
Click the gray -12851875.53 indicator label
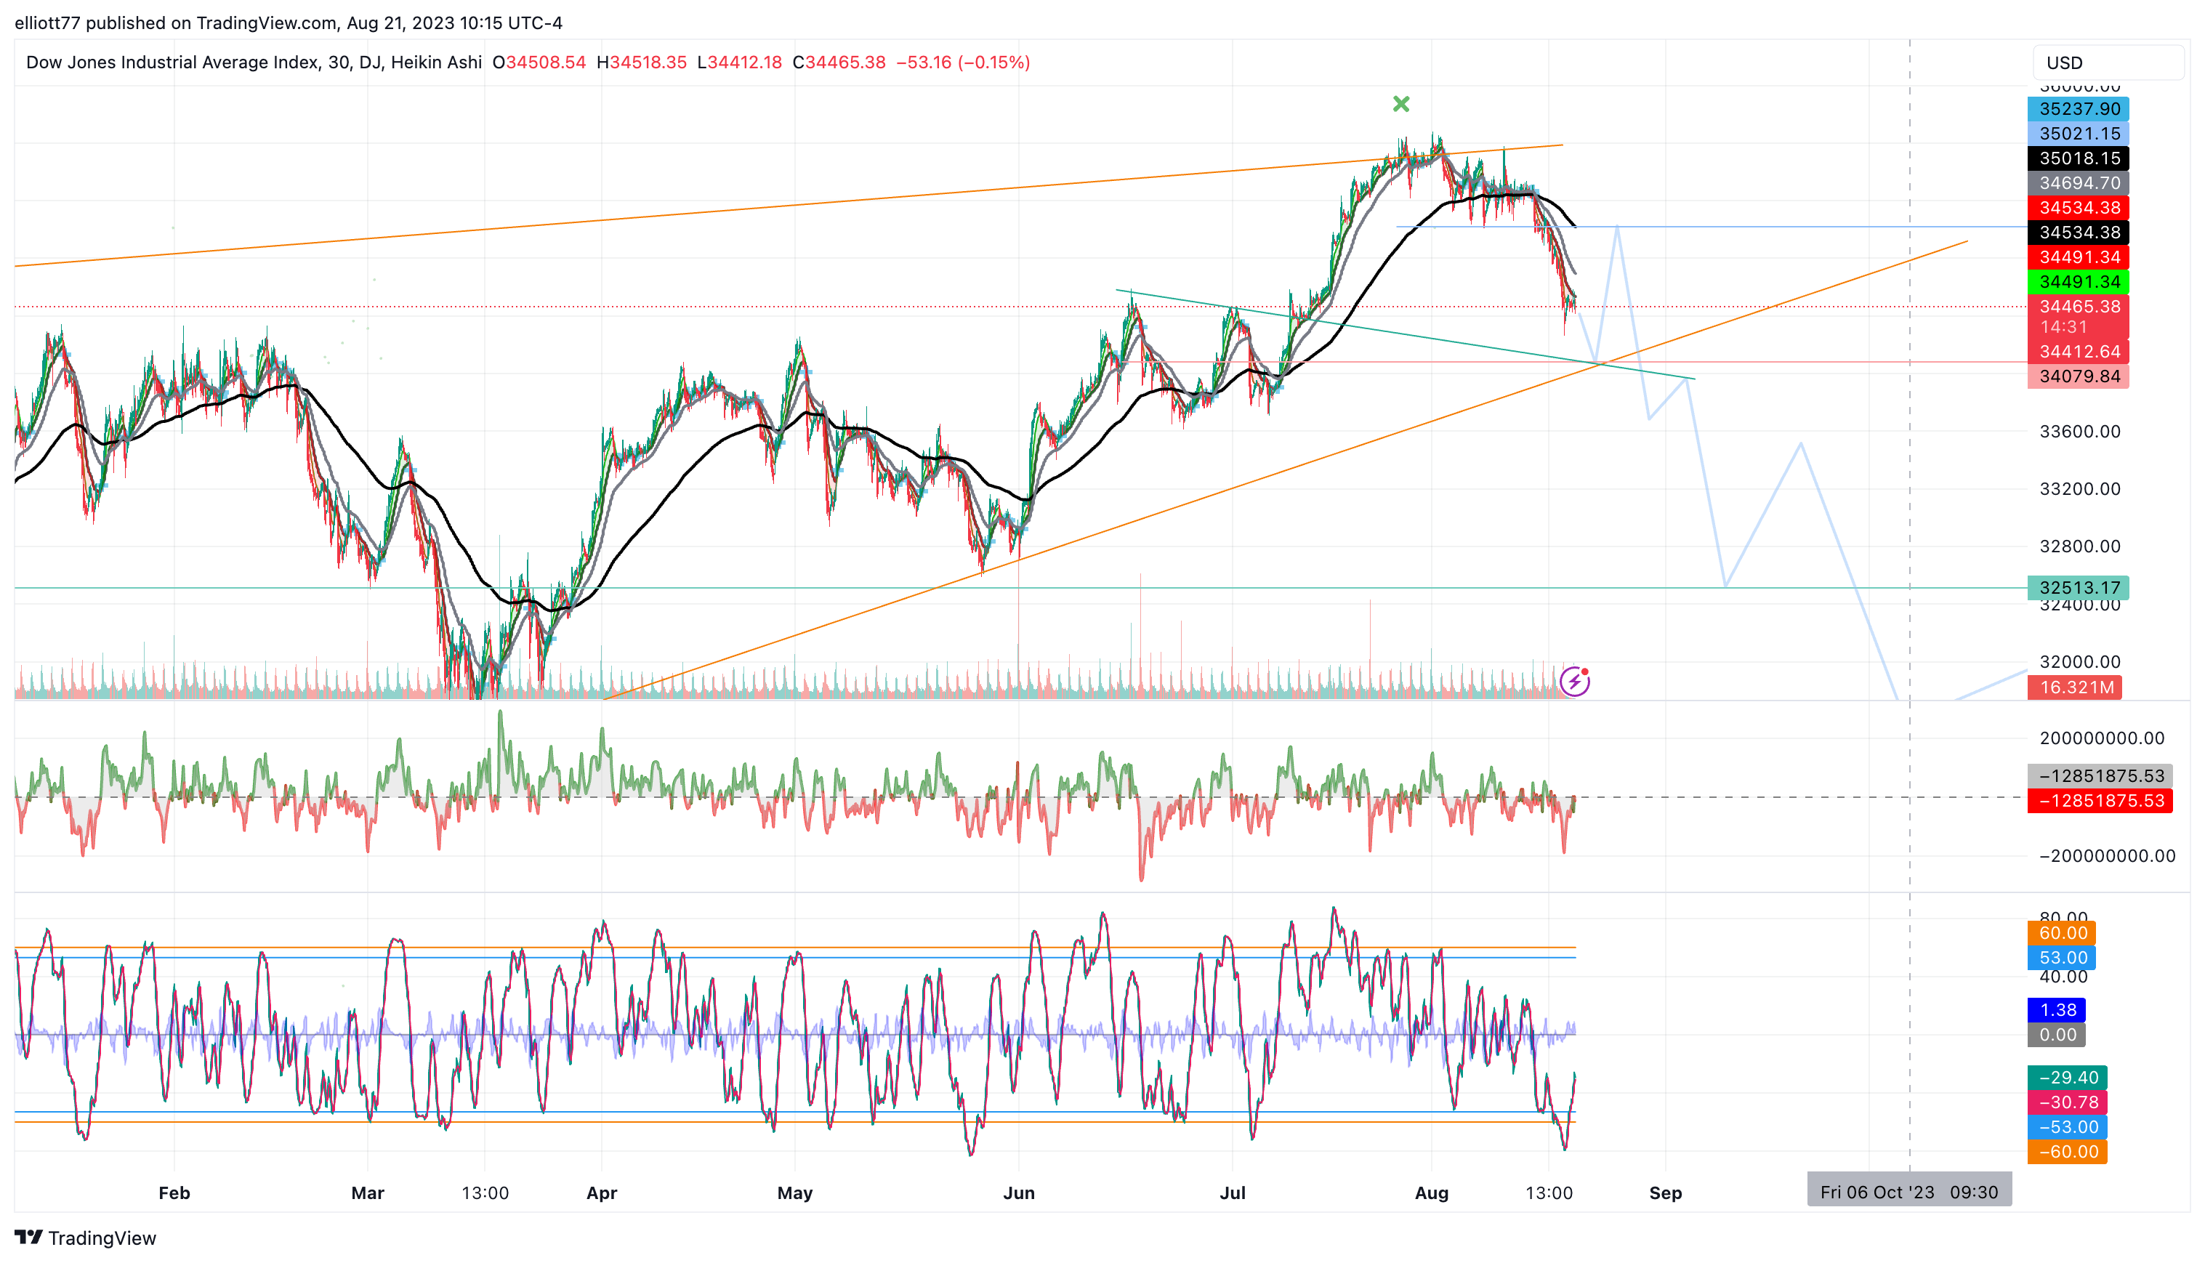[x=2100, y=775]
